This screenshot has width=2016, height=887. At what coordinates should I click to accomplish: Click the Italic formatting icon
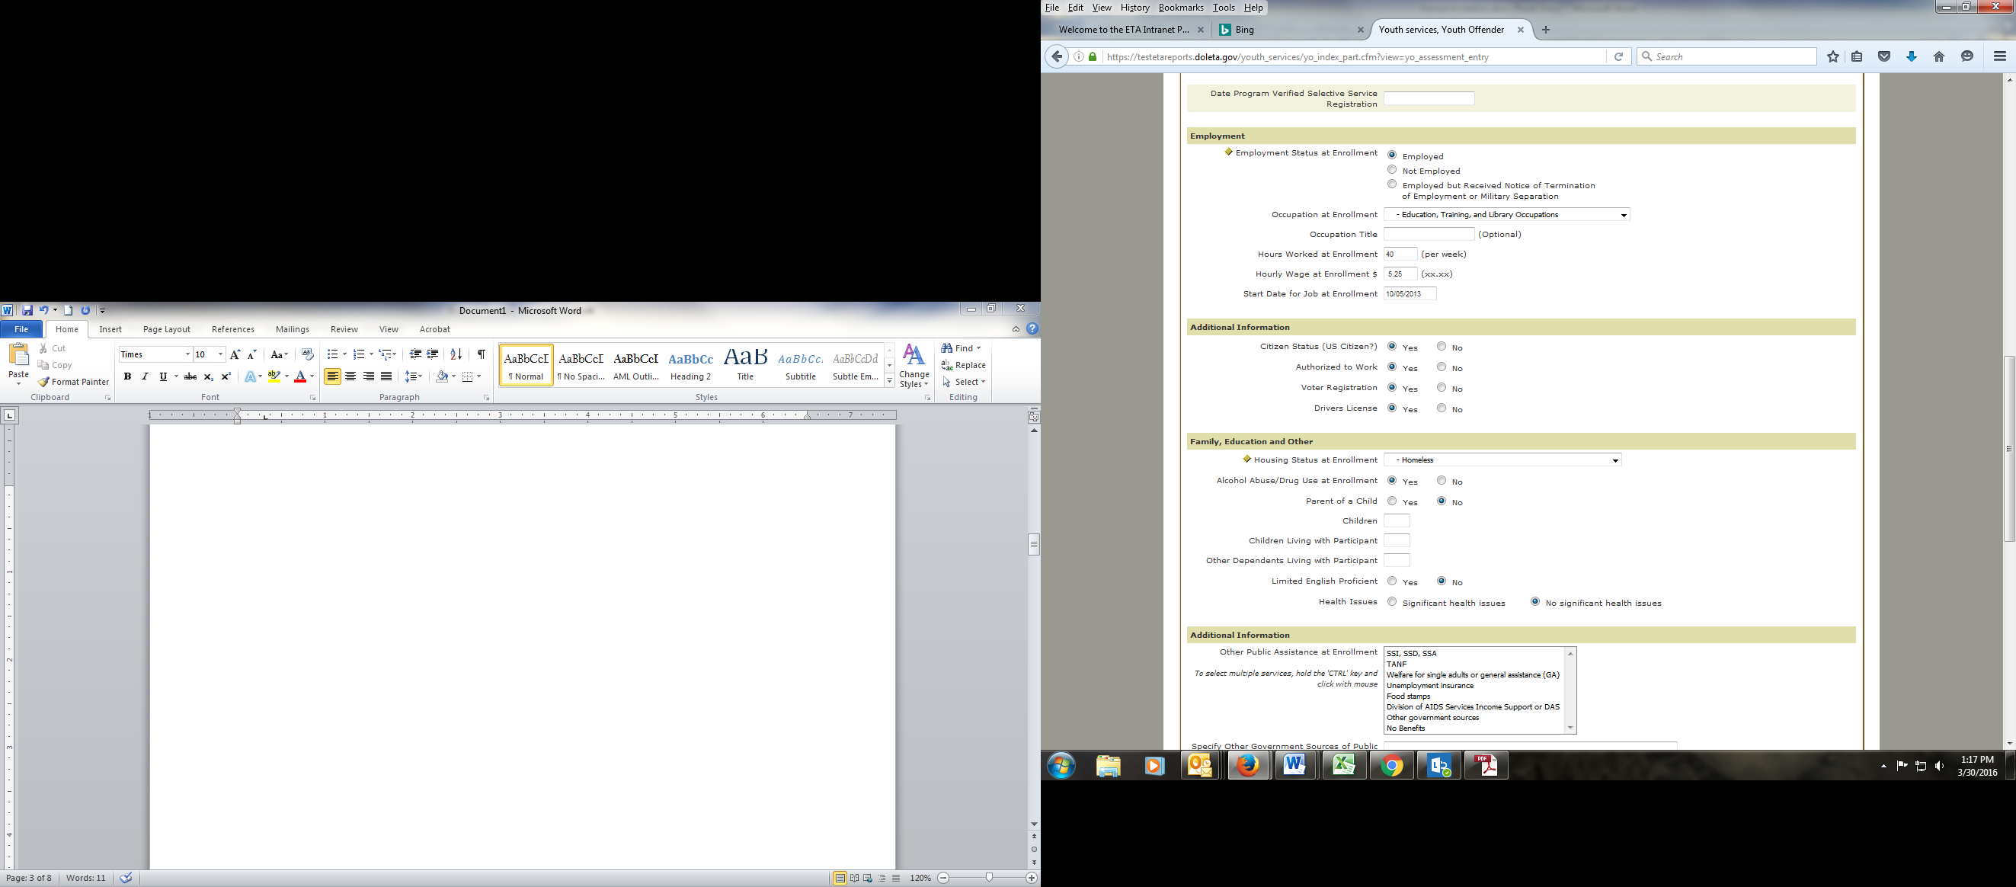click(x=145, y=376)
